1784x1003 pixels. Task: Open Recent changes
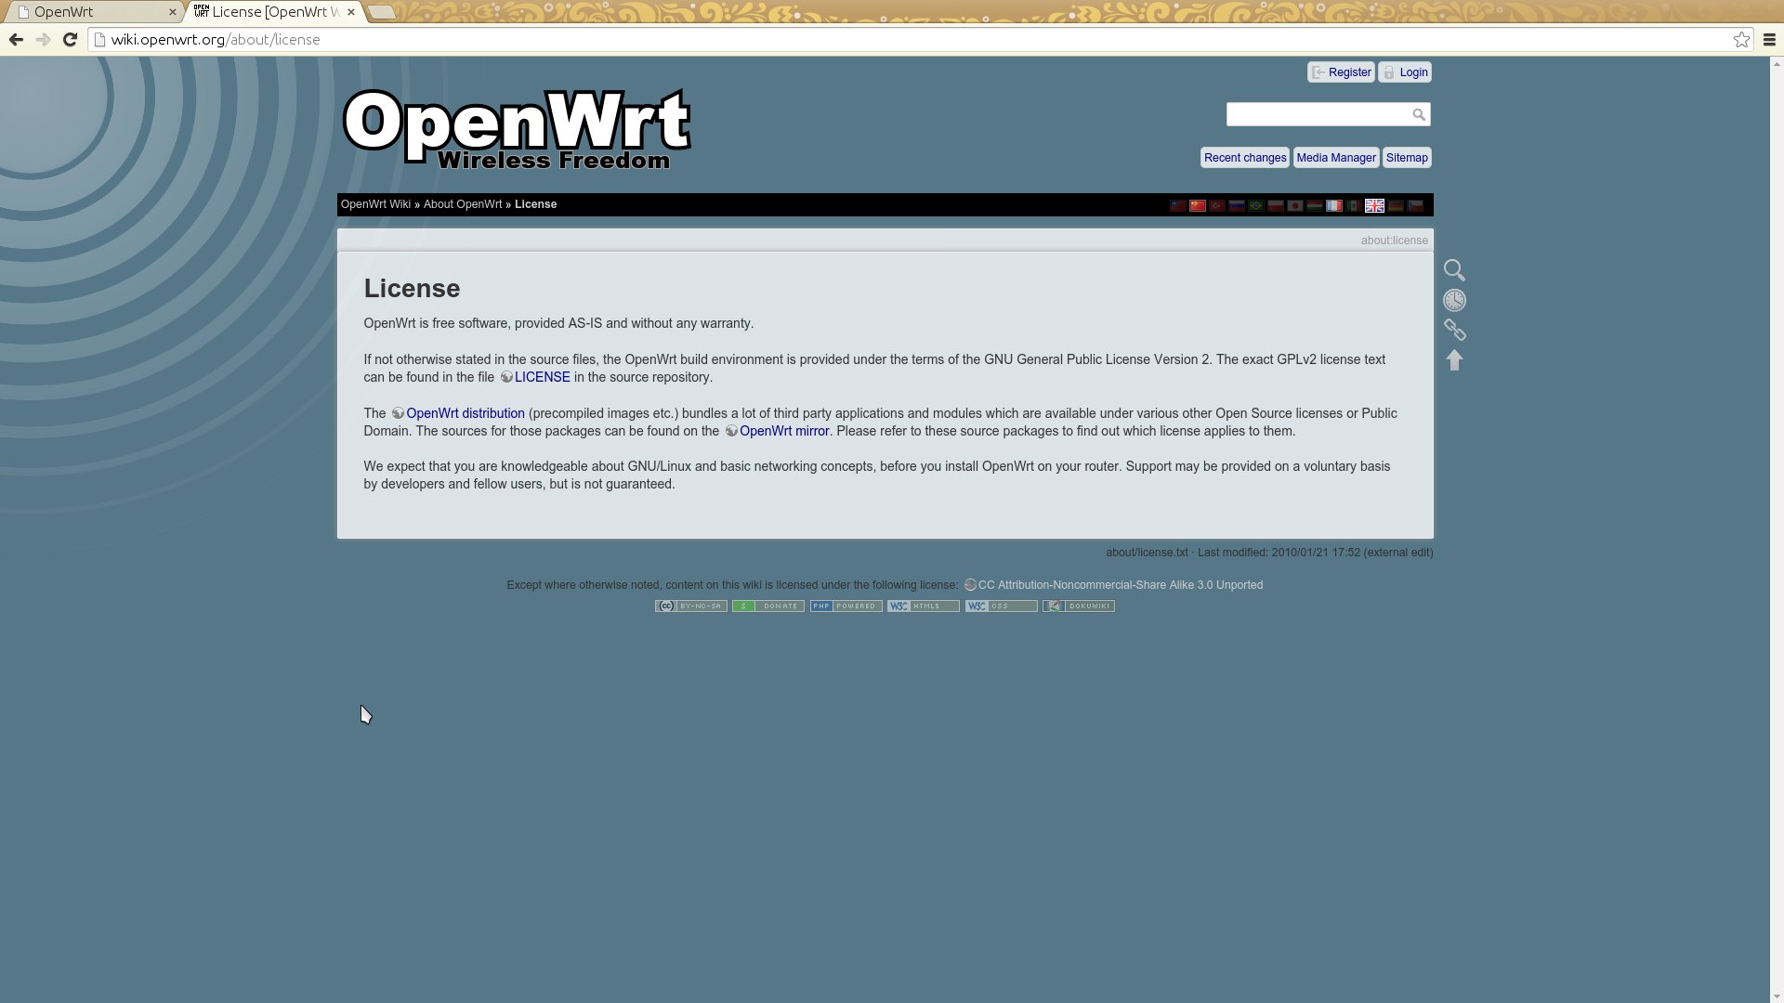(x=1245, y=158)
